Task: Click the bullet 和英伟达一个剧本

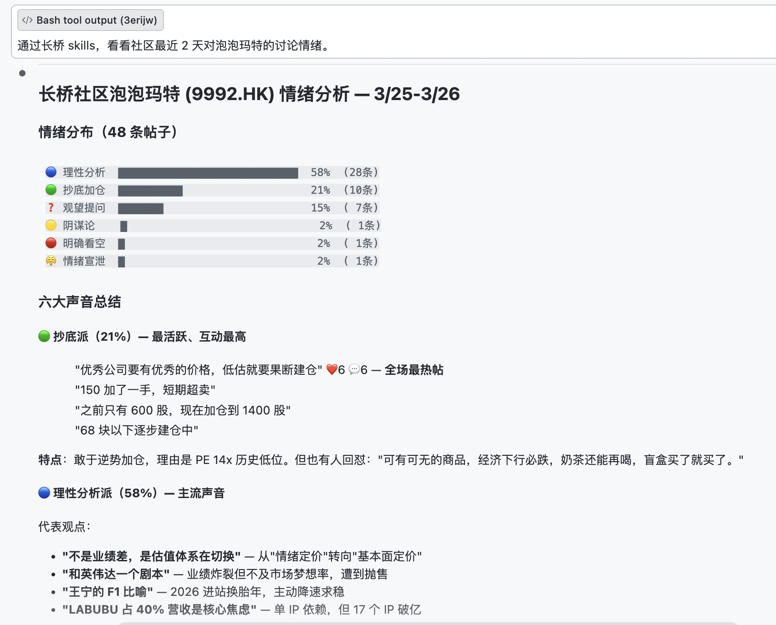Action: [225, 574]
